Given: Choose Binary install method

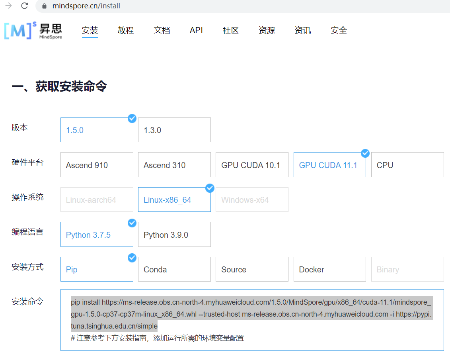Looking at the screenshot, I should (x=407, y=269).
